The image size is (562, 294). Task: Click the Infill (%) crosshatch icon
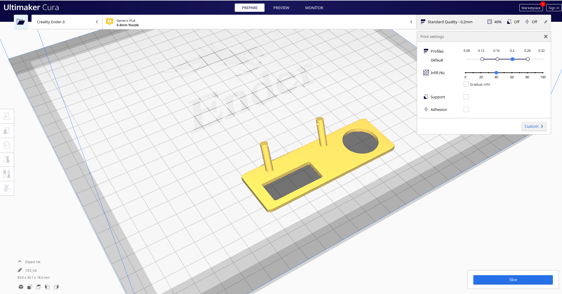click(426, 73)
